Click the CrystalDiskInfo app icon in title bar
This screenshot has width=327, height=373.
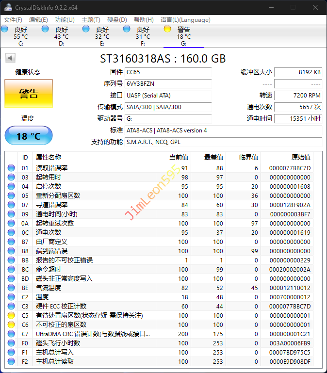tap(8, 8)
